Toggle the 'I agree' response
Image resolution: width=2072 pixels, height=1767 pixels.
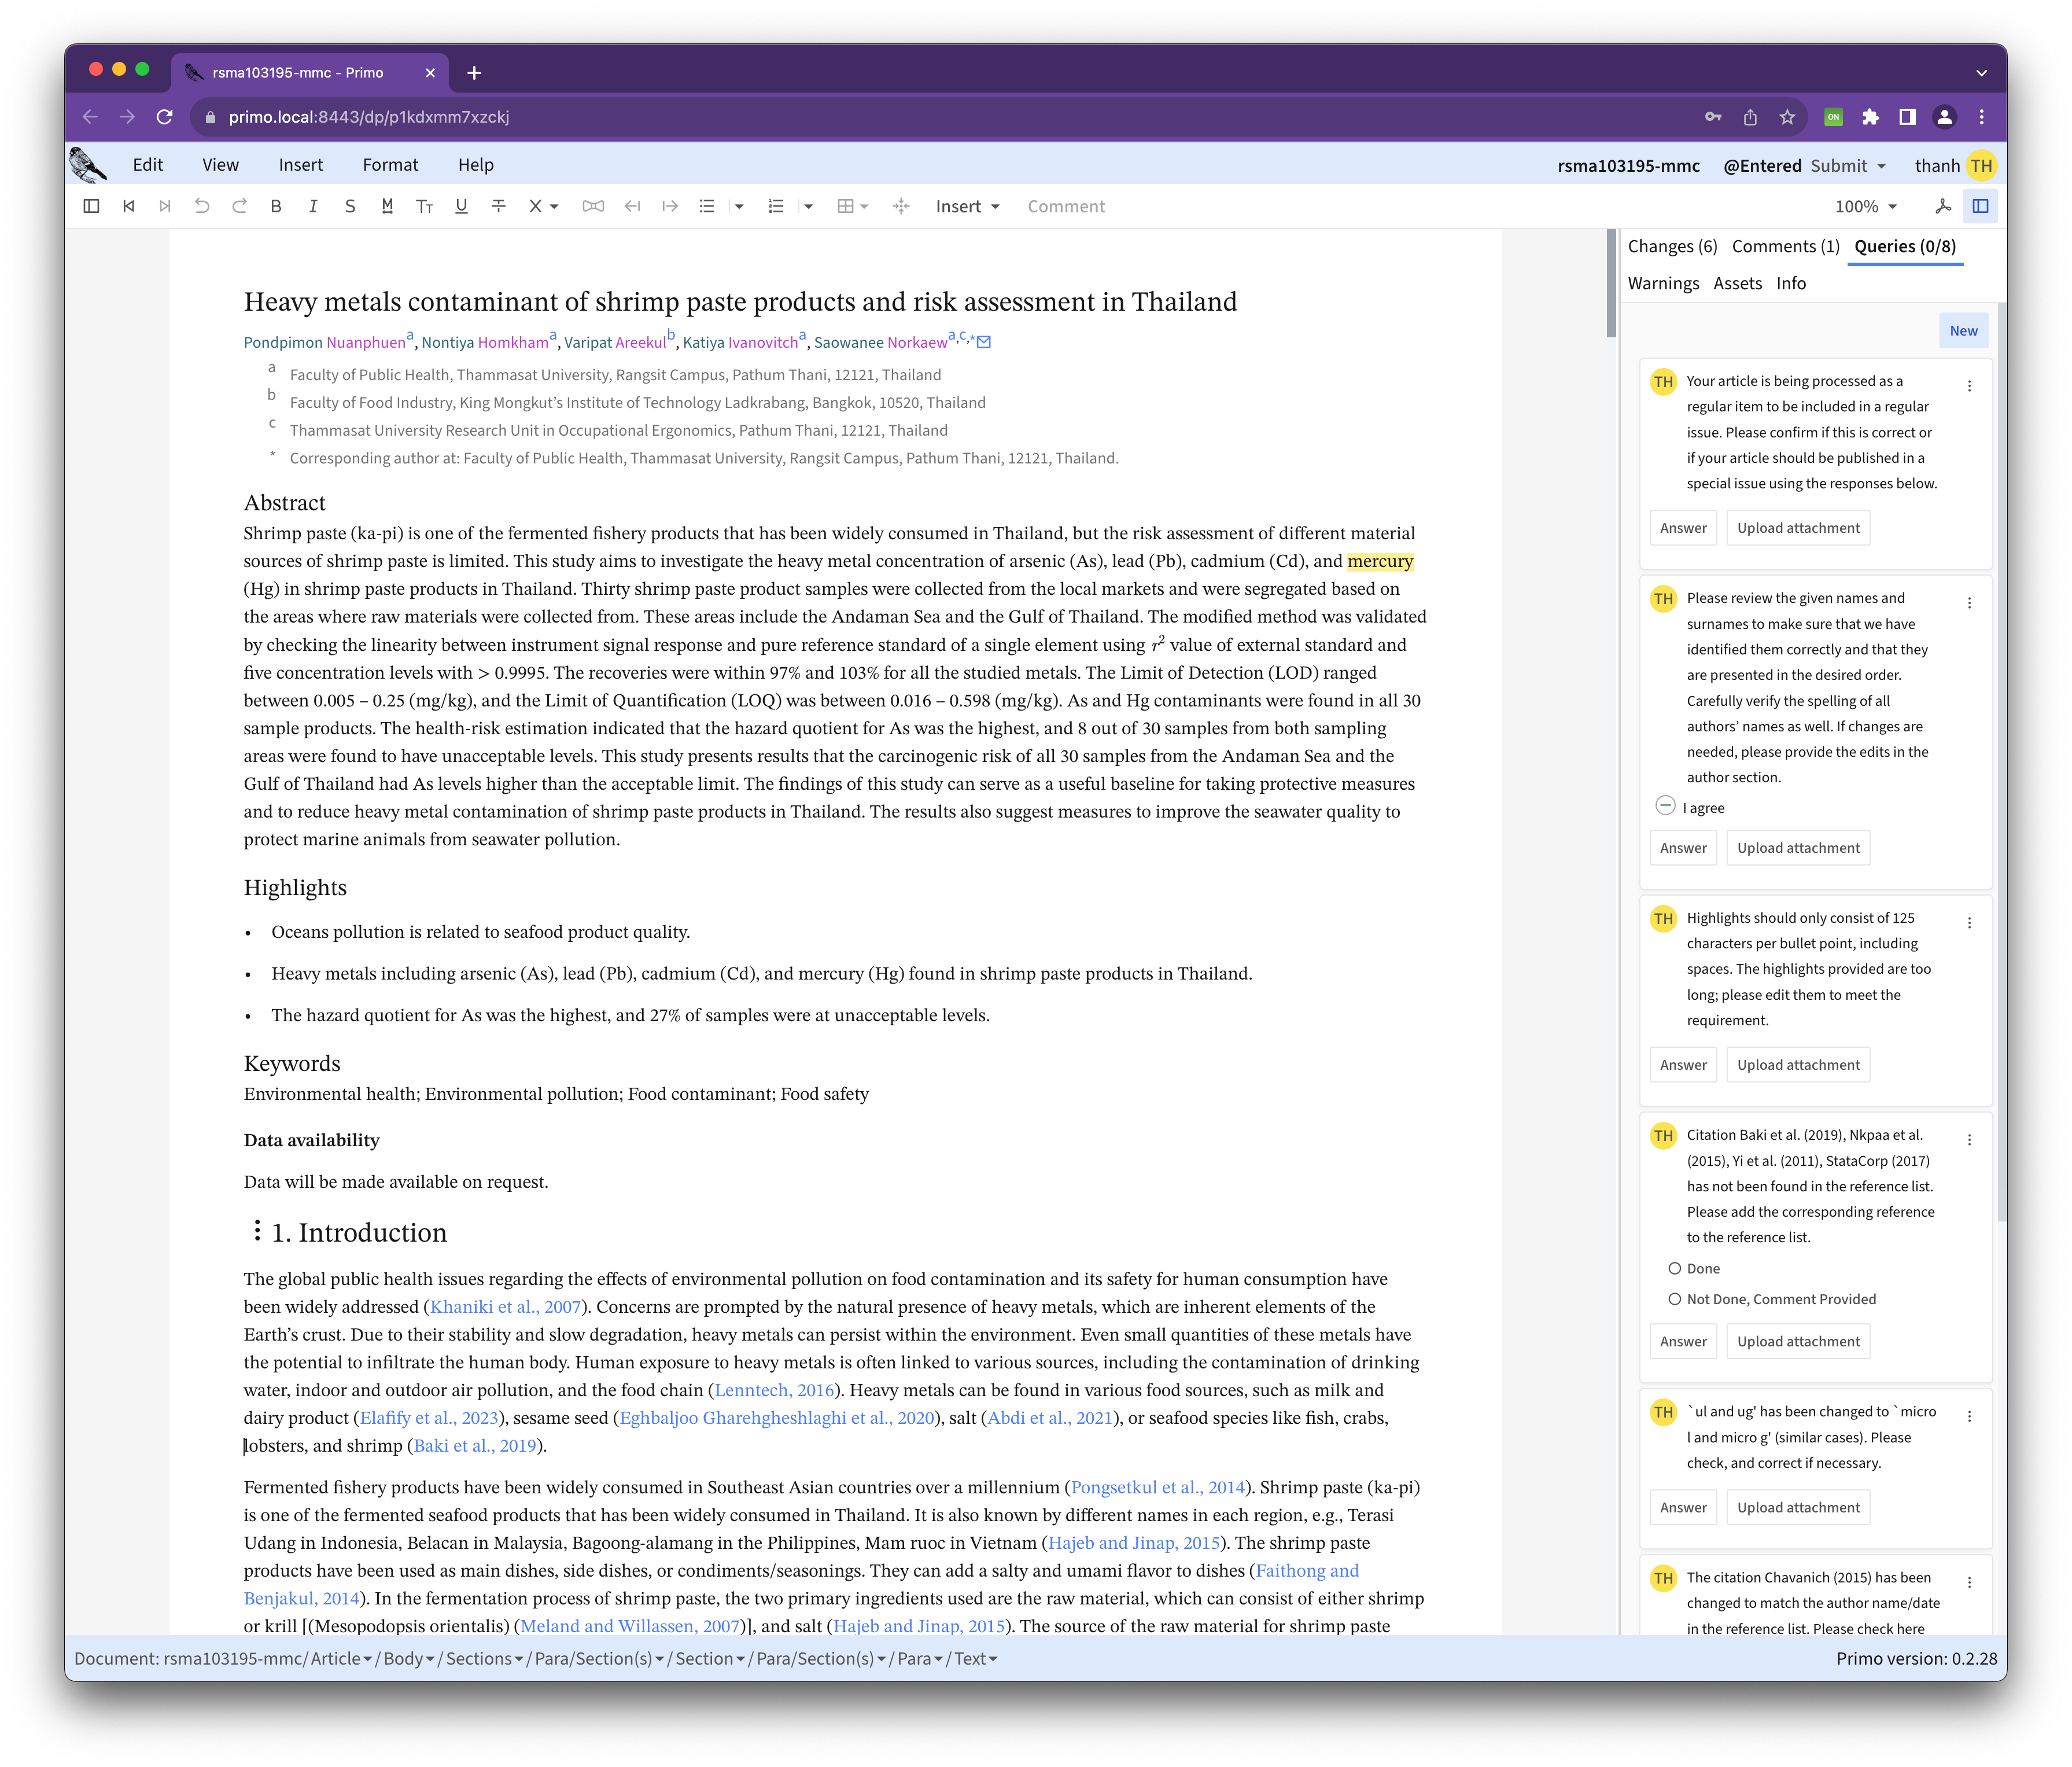point(1665,806)
